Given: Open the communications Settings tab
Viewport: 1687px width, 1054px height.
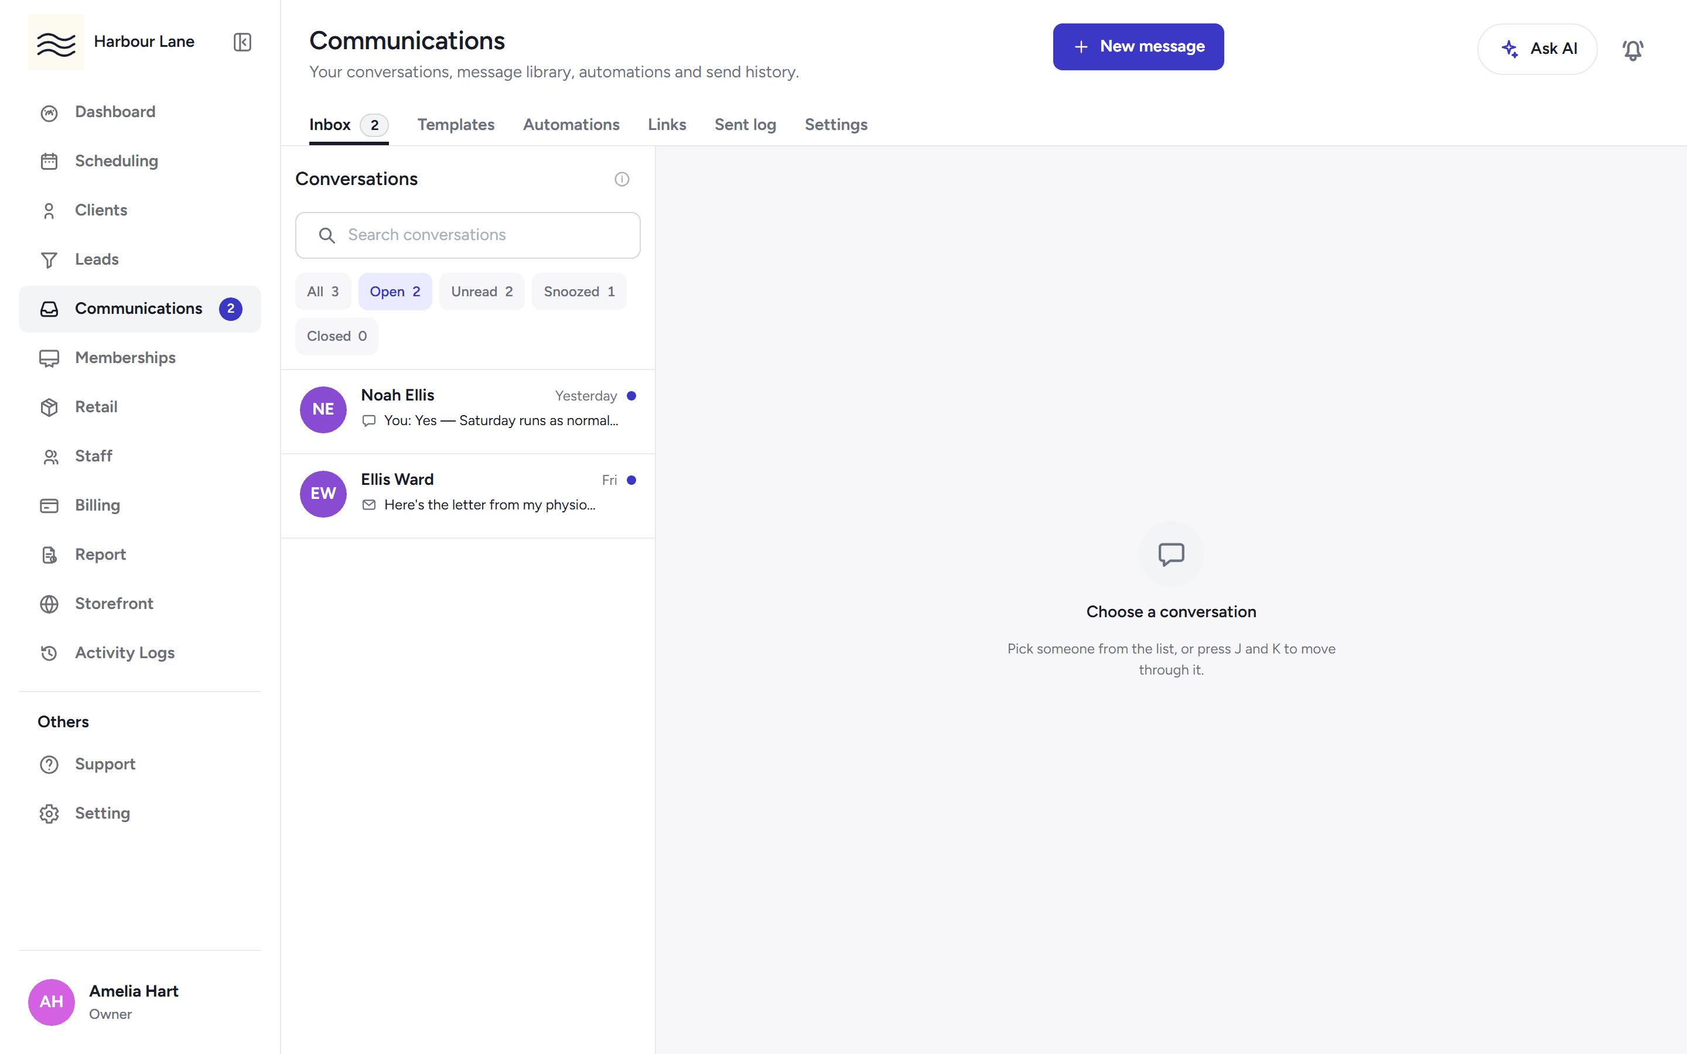Looking at the screenshot, I should (836, 125).
